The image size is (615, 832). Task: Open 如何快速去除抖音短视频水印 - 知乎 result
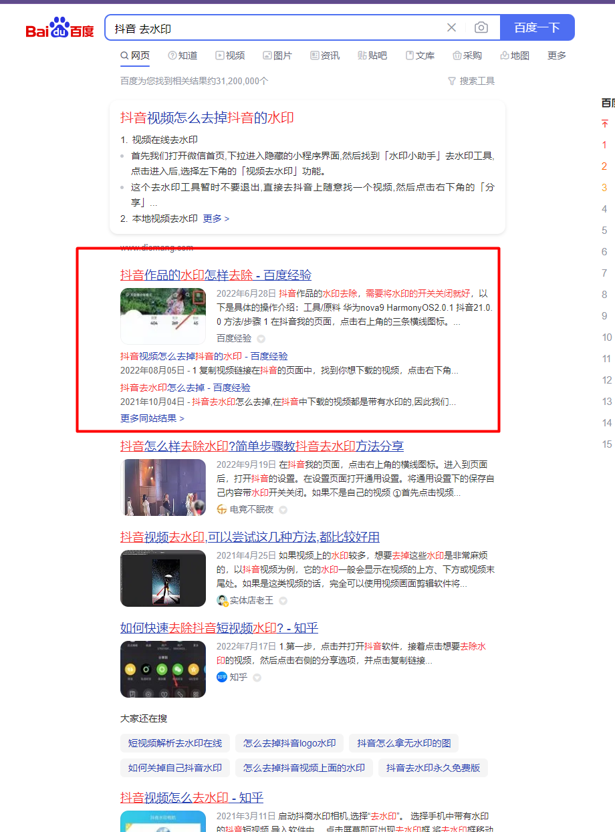[219, 628]
